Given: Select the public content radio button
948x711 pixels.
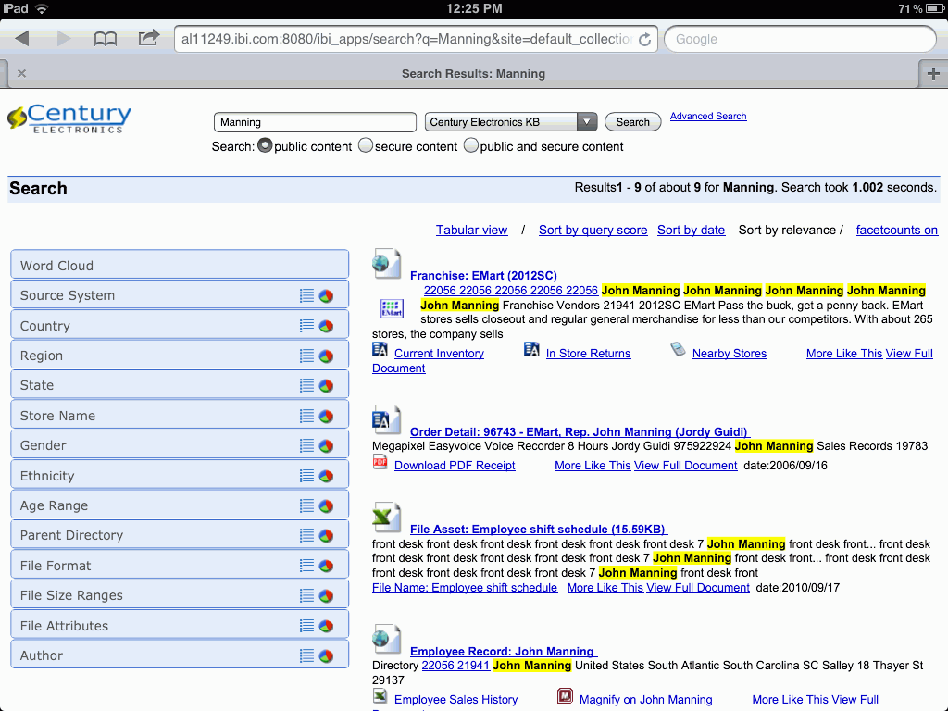Looking at the screenshot, I should coord(265,145).
